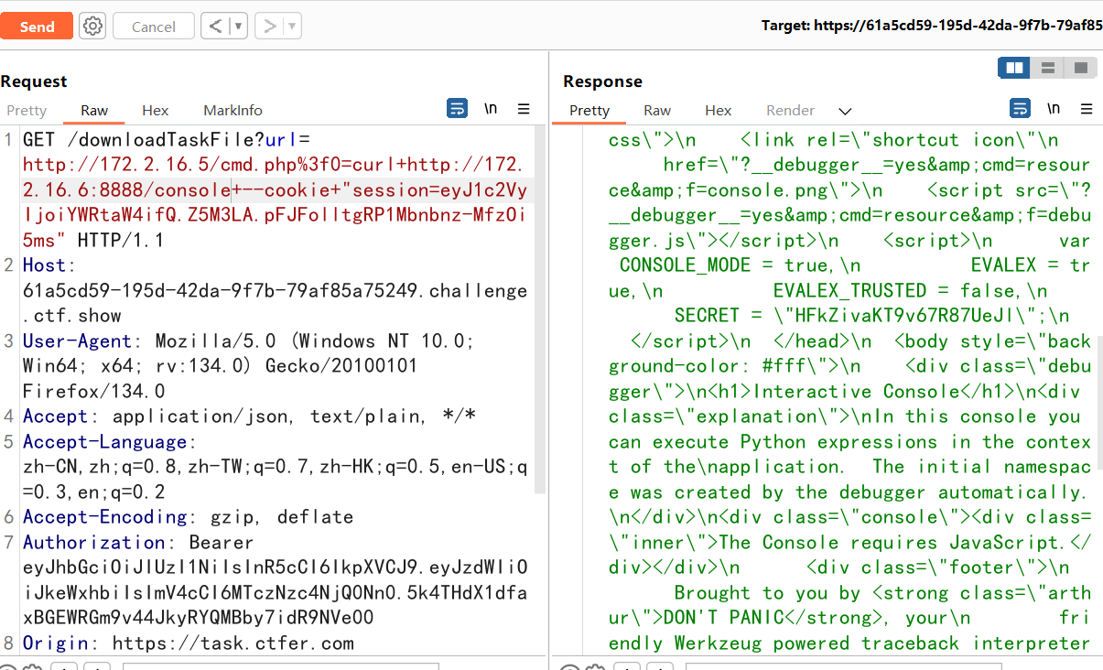Toggle non-printable \n characters in Response panel
This screenshot has width=1103, height=670.
tap(1054, 109)
